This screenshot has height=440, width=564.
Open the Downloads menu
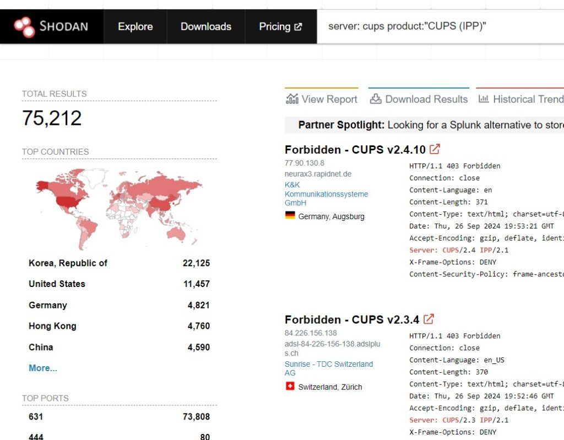[206, 26]
